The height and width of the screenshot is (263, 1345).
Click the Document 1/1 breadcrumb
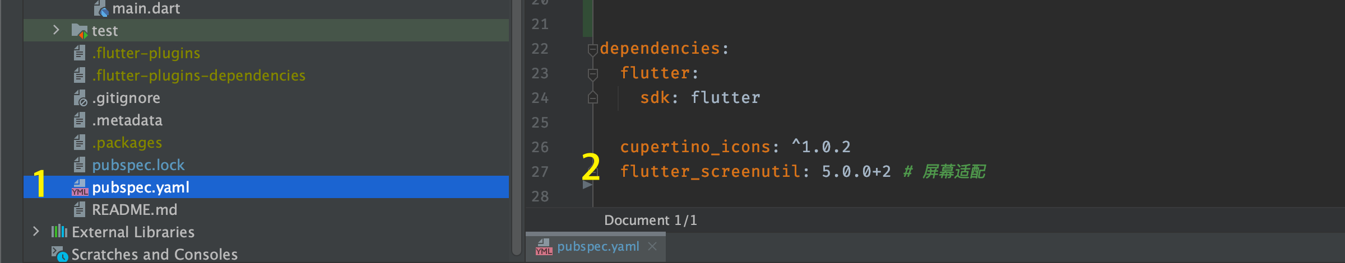(650, 220)
